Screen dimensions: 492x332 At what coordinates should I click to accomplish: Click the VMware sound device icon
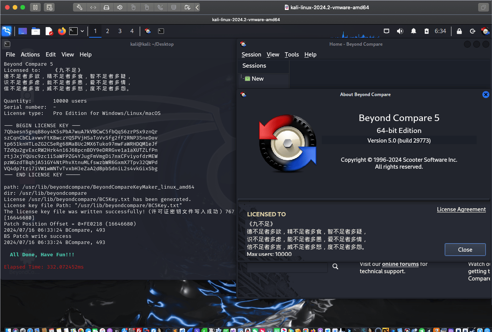click(120, 7)
